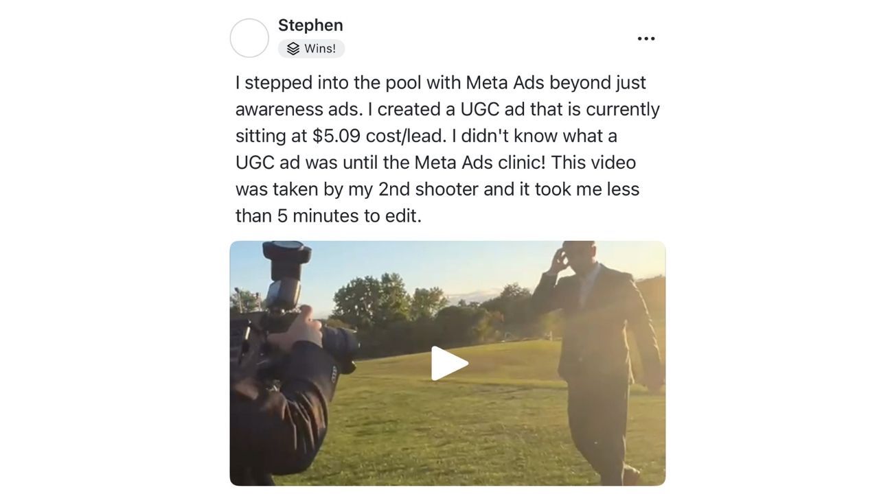Open the Wins! category badge
Image resolution: width=879 pixels, height=494 pixels.
(x=311, y=49)
